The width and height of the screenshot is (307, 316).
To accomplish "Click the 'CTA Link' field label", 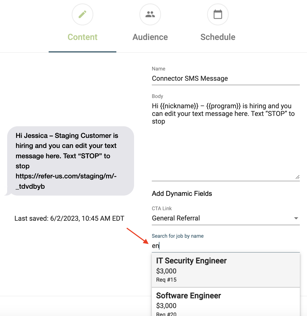I will click(x=162, y=208).
